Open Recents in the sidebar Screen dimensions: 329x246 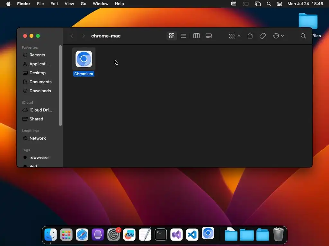pyautogui.click(x=37, y=55)
